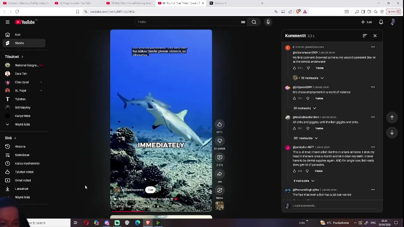
Task: Open a new browser tab
Action: [x=262, y=3]
